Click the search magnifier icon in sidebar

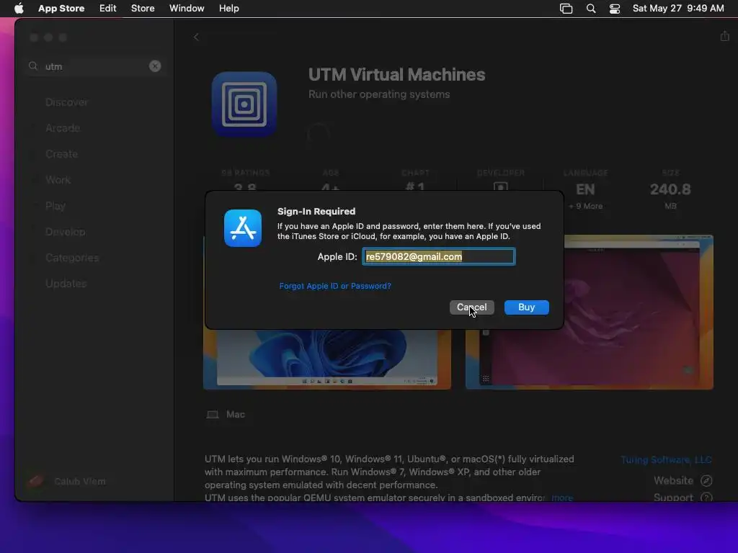pos(33,66)
